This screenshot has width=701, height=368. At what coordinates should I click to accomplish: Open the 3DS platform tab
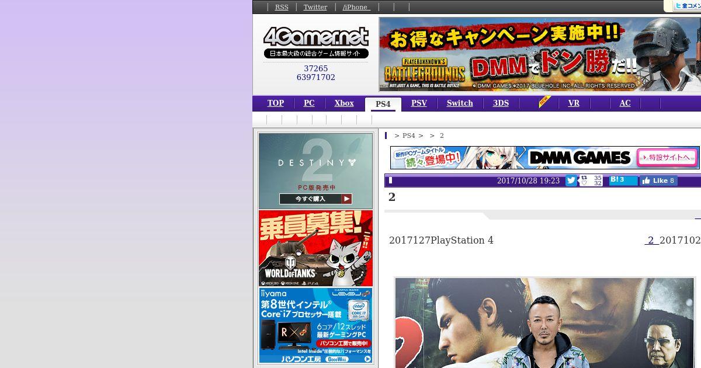(x=501, y=103)
